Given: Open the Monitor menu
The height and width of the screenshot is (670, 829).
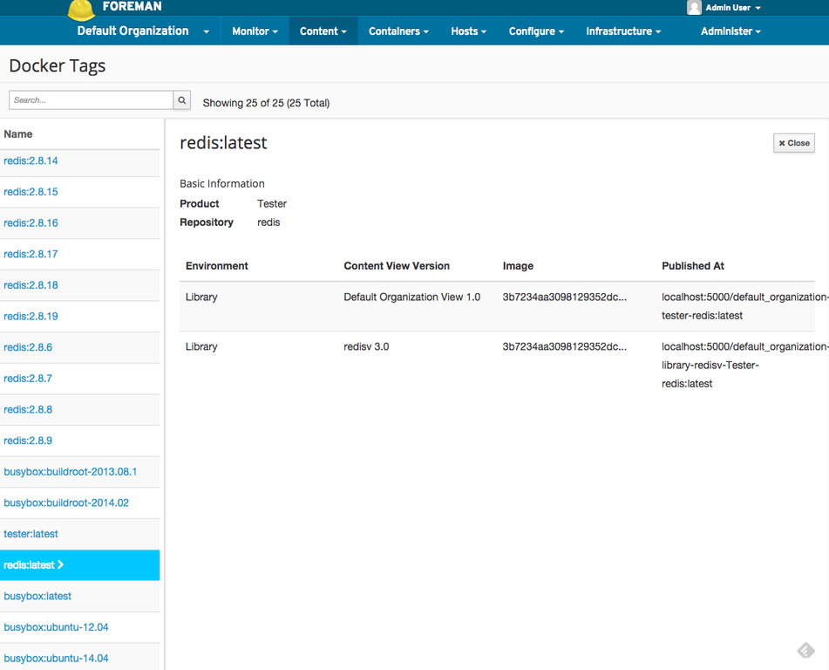Looking at the screenshot, I should click(255, 31).
